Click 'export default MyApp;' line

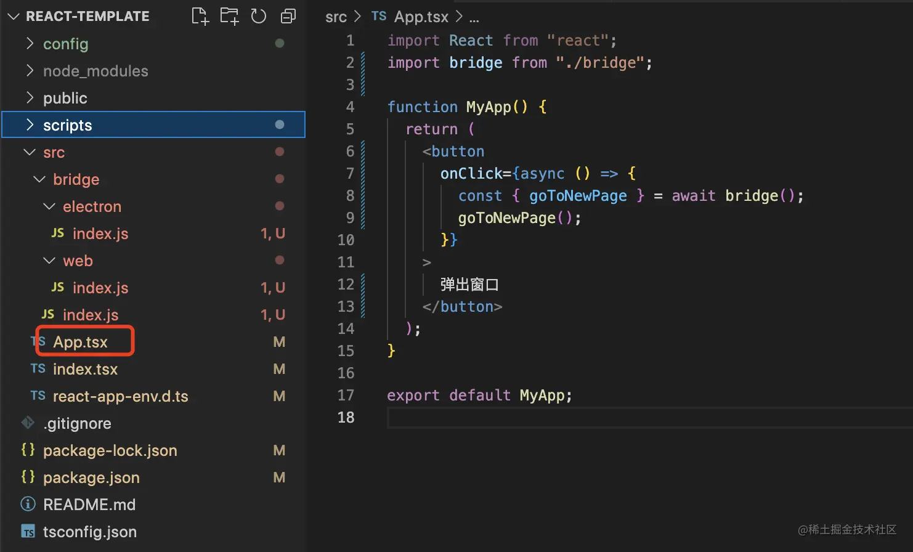479,396
